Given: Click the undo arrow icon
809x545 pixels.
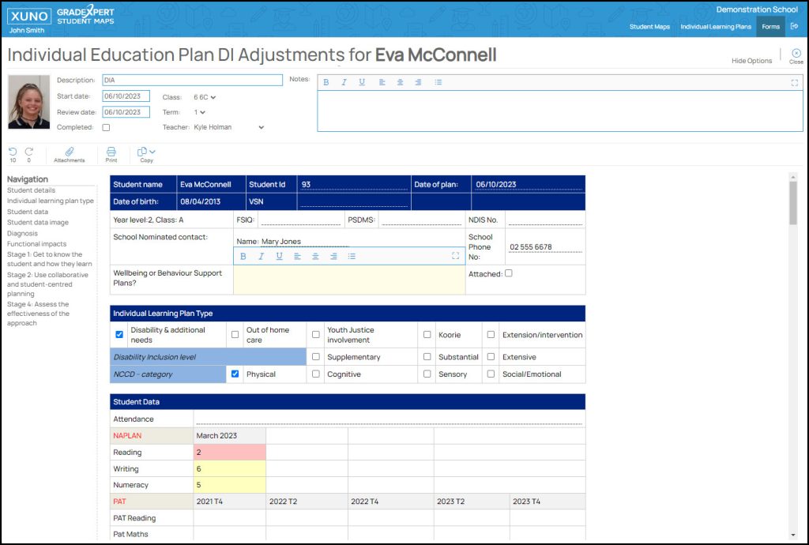Looking at the screenshot, I should click(x=13, y=152).
